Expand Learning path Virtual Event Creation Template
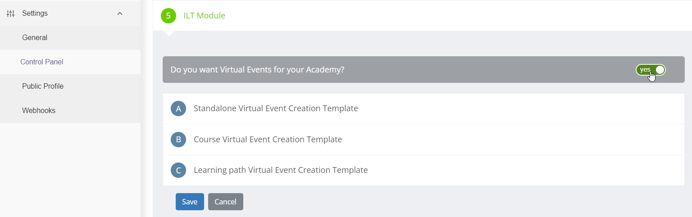The width and height of the screenshot is (692, 217). pos(423,170)
